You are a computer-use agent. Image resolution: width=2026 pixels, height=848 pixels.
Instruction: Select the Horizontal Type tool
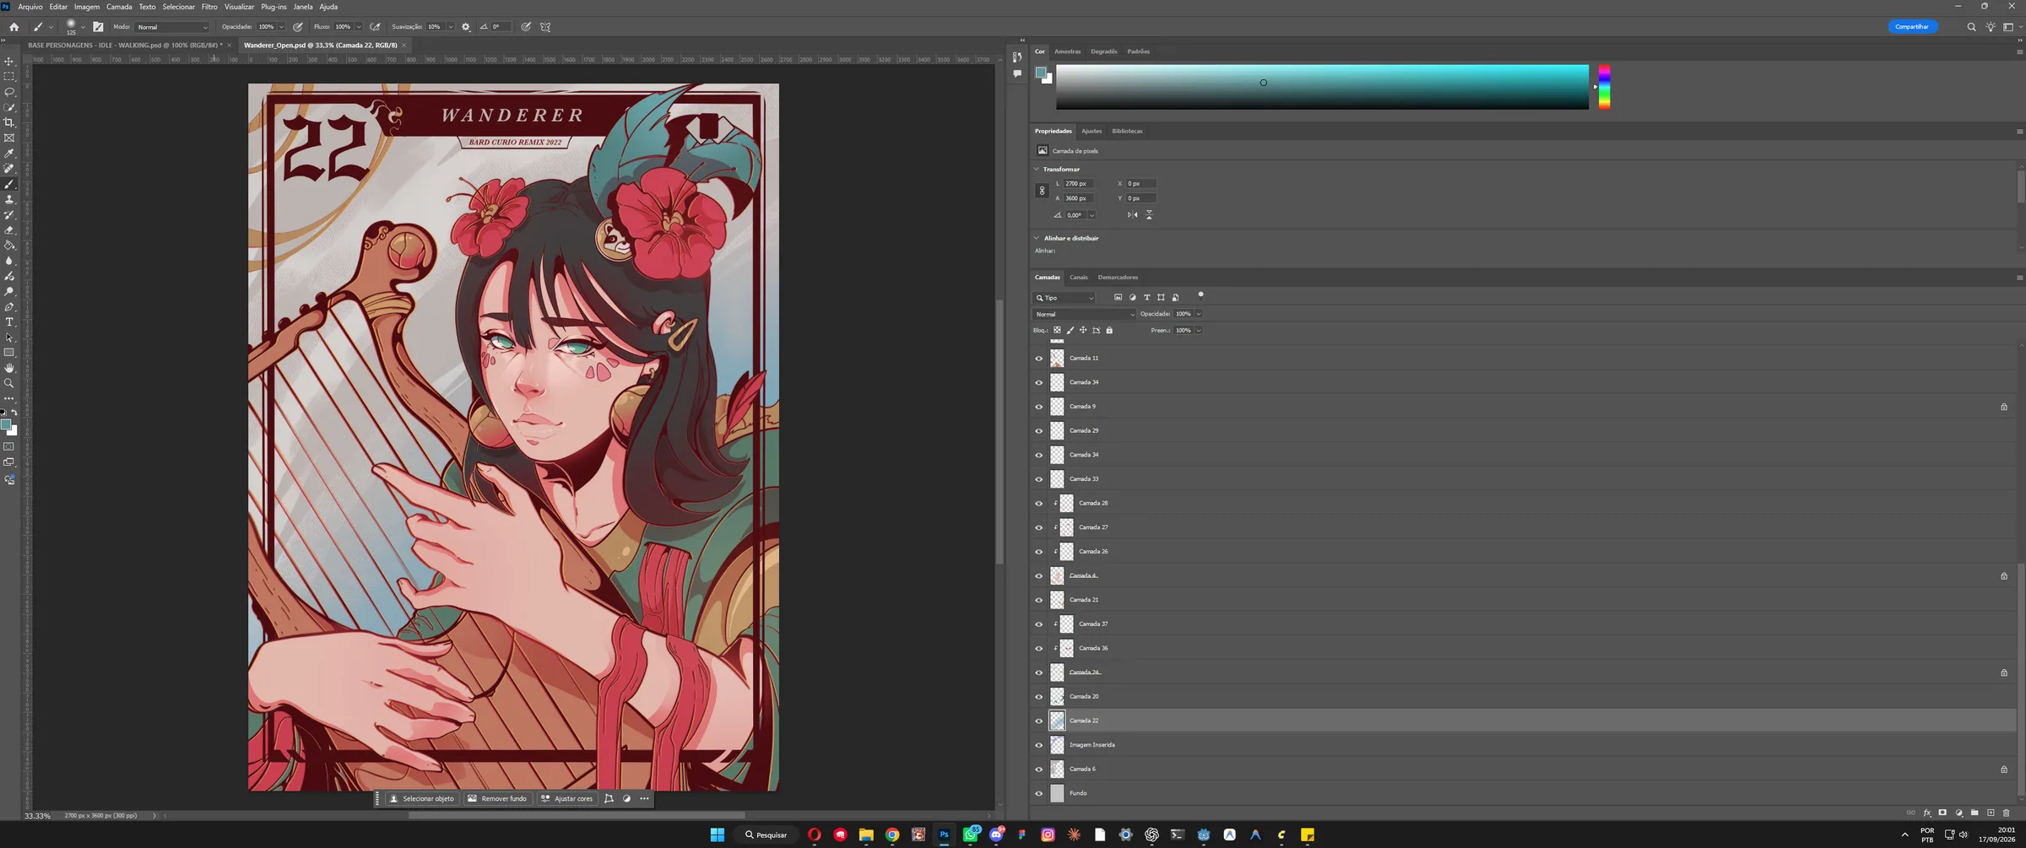click(x=9, y=322)
